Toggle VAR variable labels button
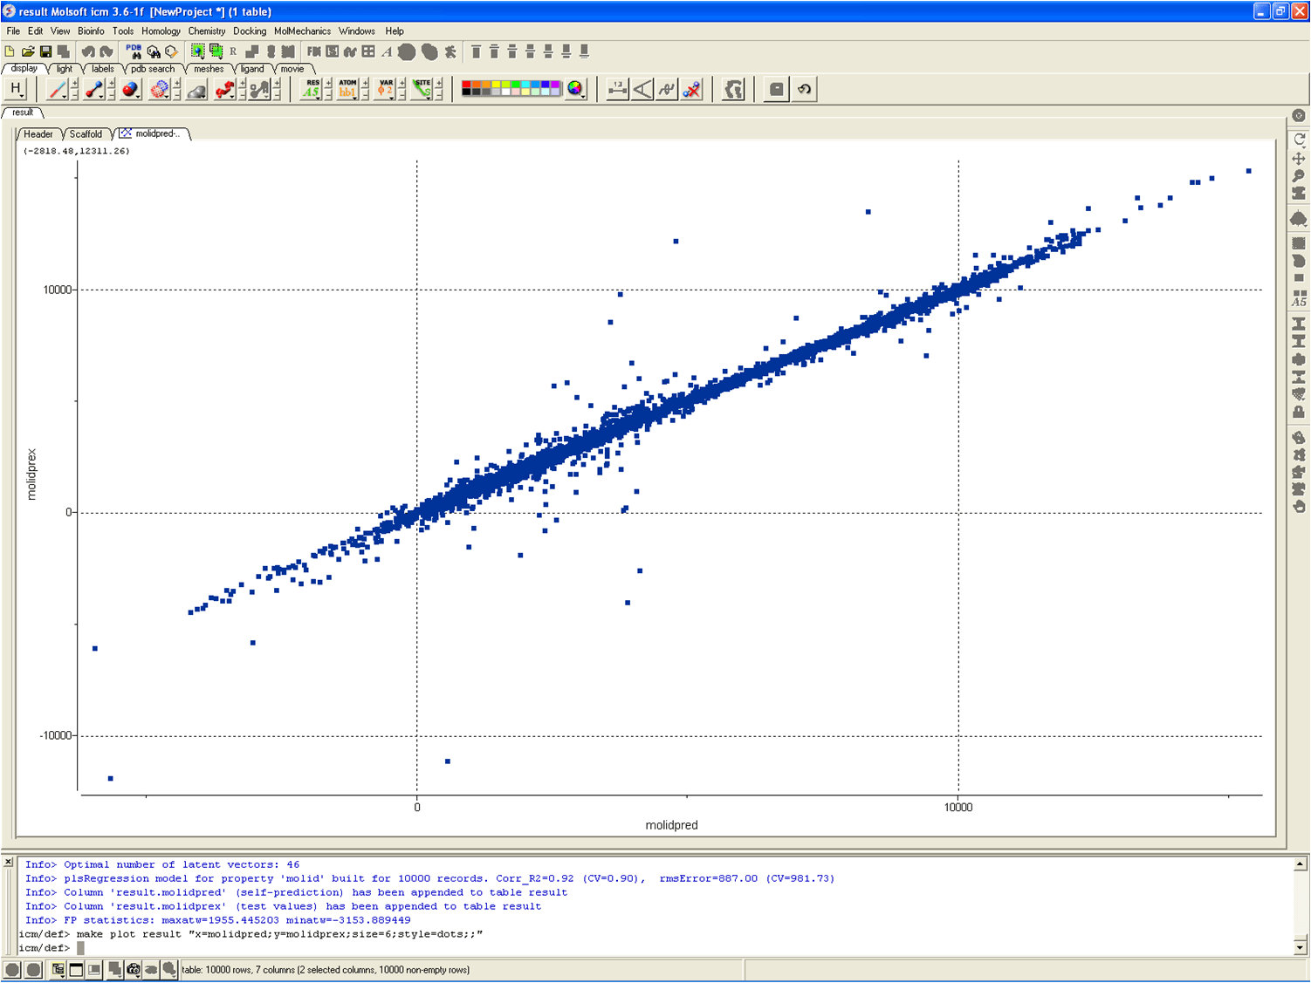The height and width of the screenshot is (983, 1311). pyautogui.click(x=385, y=89)
